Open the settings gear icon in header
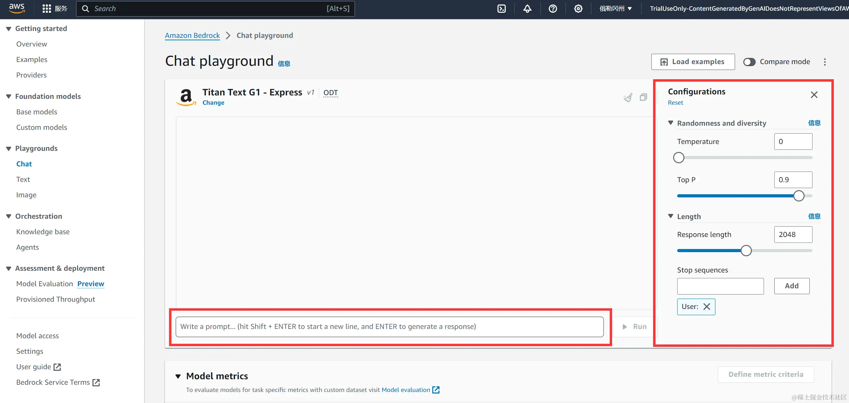The image size is (849, 403). tap(578, 9)
